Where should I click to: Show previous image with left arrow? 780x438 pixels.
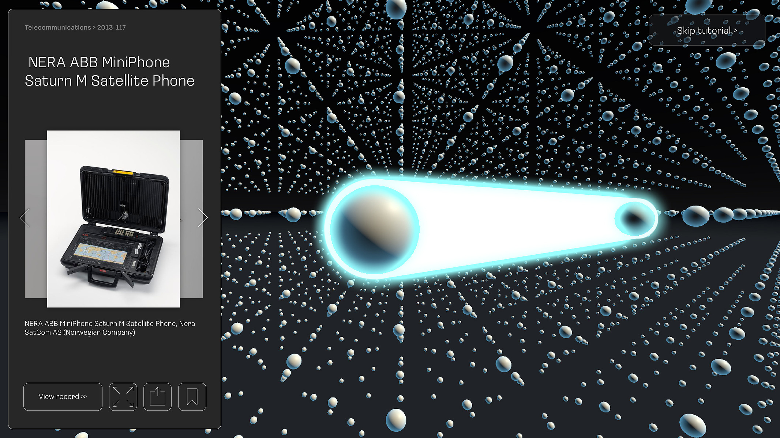(x=25, y=218)
